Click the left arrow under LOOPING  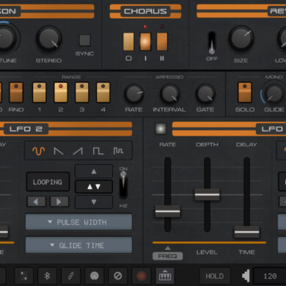pos(37,202)
